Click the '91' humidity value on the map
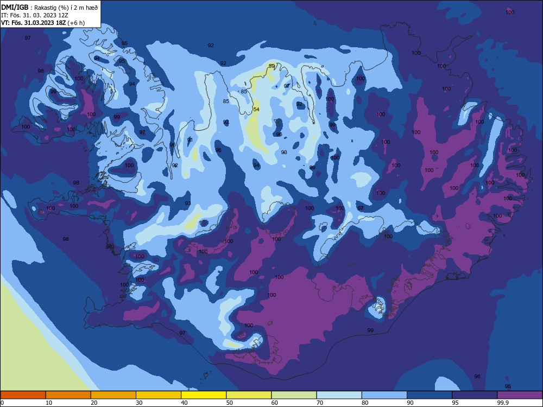This screenshot has width=543, height=407. (x=190, y=140)
